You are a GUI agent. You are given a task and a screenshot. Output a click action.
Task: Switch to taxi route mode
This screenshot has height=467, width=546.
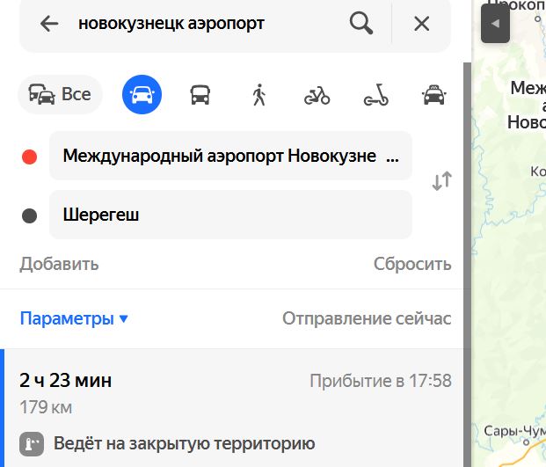click(x=433, y=95)
